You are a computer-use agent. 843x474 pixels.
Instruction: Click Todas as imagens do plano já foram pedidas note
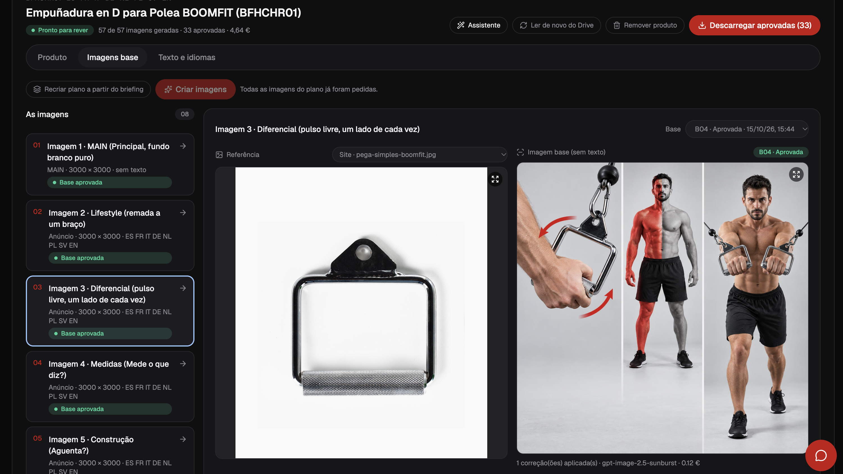[309, 89]
